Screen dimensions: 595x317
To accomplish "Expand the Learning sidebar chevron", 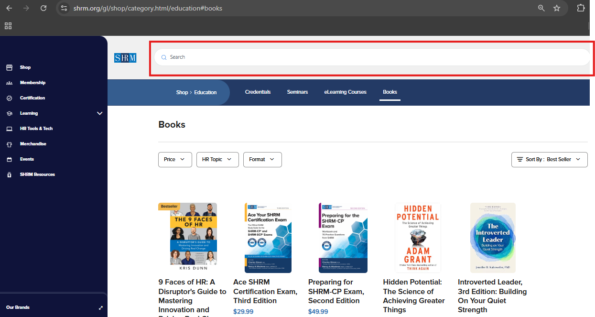I will pos(100,113).
